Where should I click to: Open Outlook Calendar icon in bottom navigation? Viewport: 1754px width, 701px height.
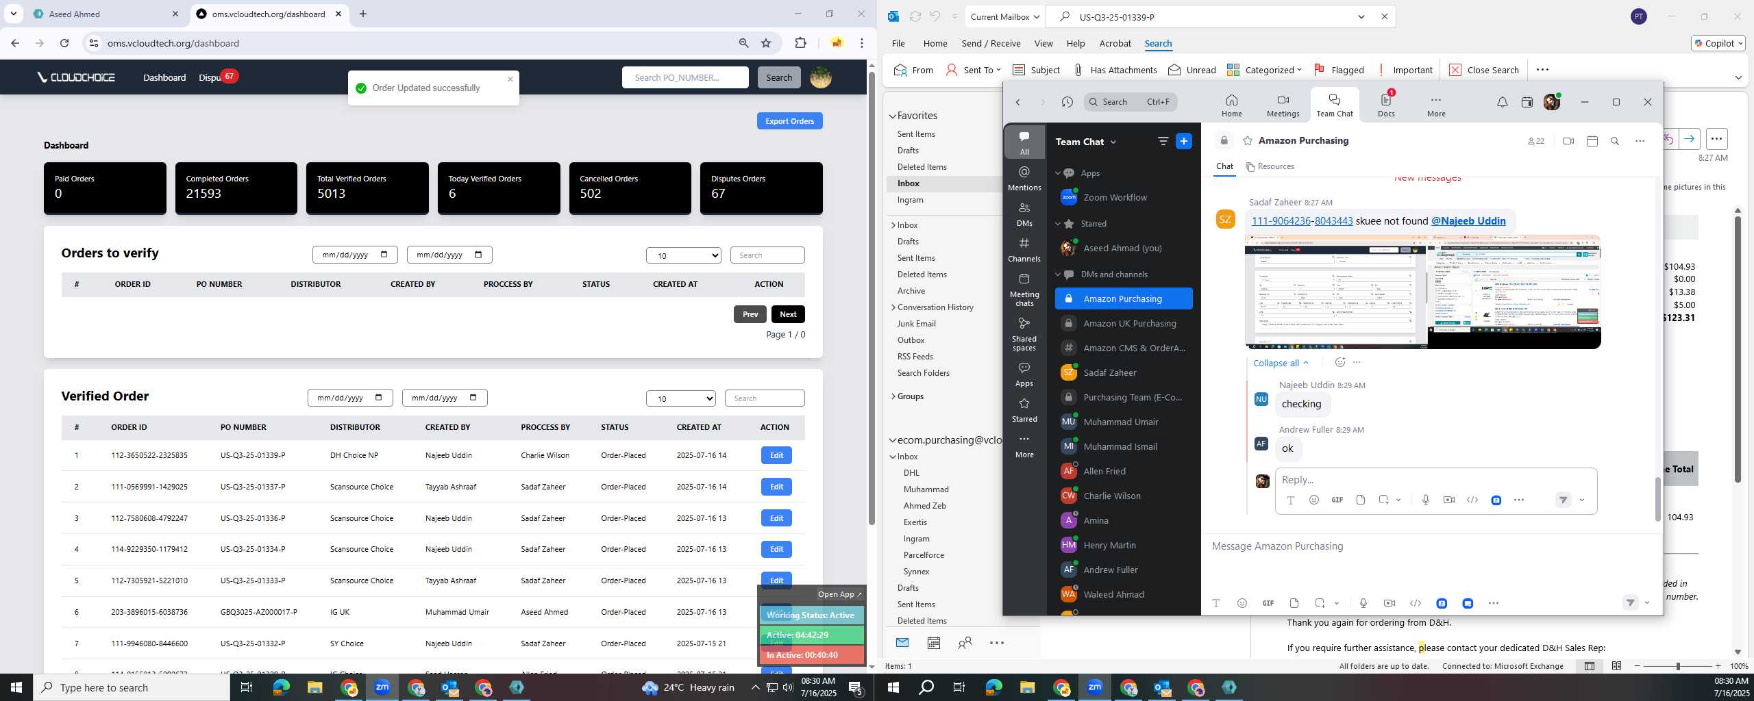933,643
